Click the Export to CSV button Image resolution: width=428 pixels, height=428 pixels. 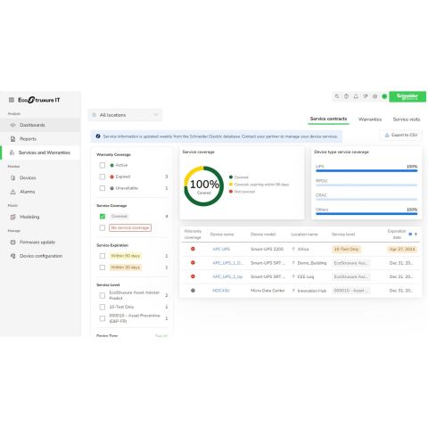coord(401,135)
